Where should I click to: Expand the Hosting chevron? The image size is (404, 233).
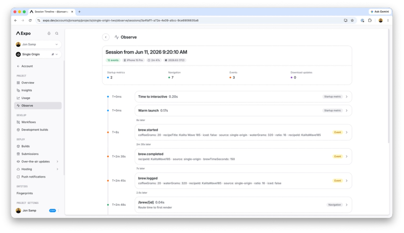pyautogui.click(x=57, y=169)
